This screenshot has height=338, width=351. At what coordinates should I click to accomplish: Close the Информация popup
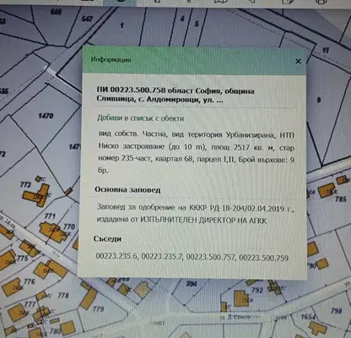[x=298, y=61]
